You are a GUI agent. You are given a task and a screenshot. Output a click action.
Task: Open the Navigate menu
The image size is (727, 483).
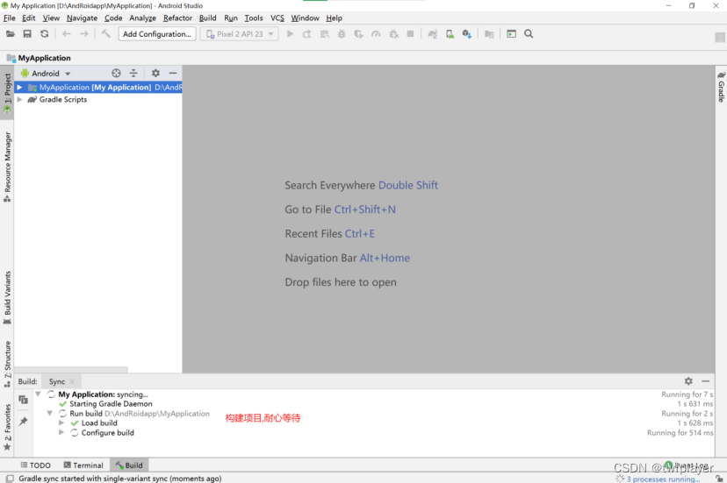point(82,18)
